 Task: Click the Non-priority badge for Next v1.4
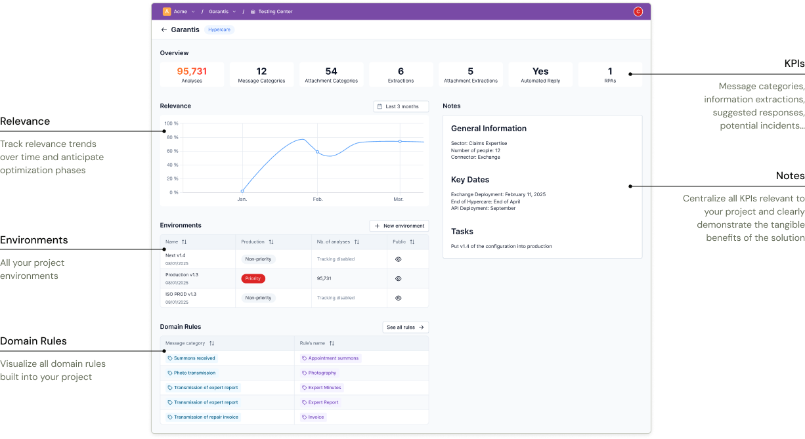click(x=259, y=259)
